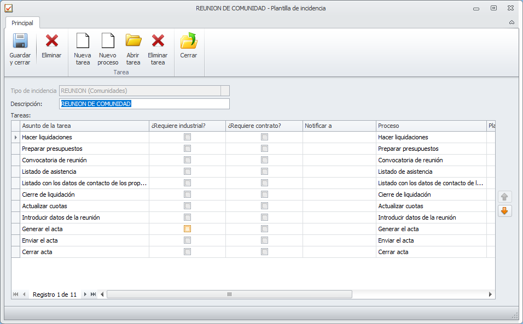Move task up with gray arrow
The height and width of the screenshot is (324, 523).
(x=504, y=197)
